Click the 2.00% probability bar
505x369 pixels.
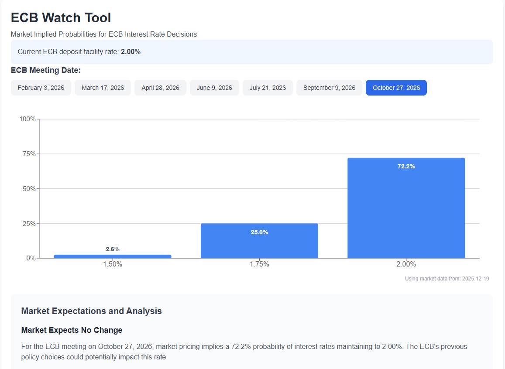(406, 209)
